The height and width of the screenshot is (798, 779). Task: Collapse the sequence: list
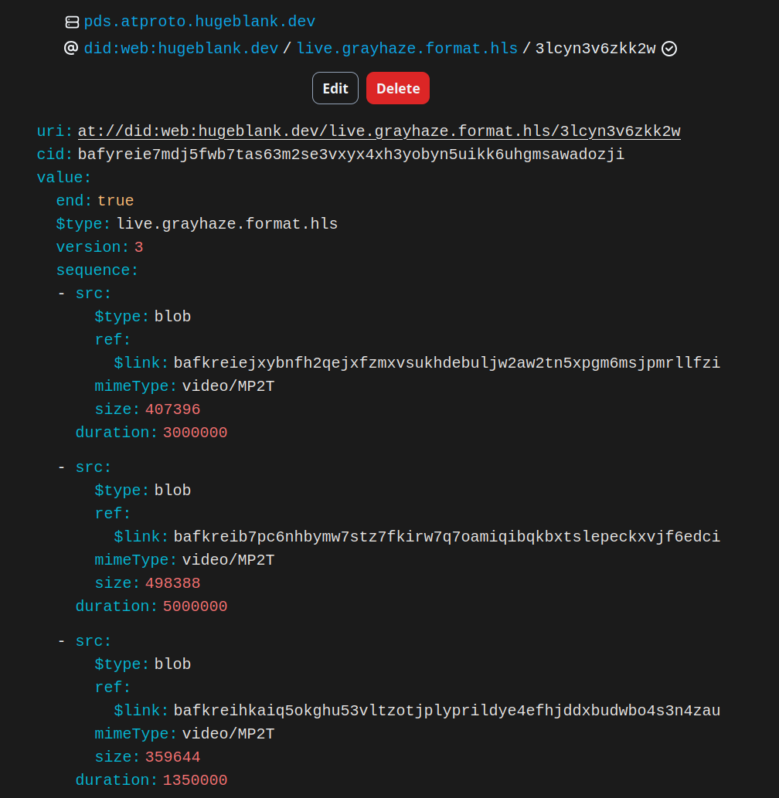tap(97, 270)
